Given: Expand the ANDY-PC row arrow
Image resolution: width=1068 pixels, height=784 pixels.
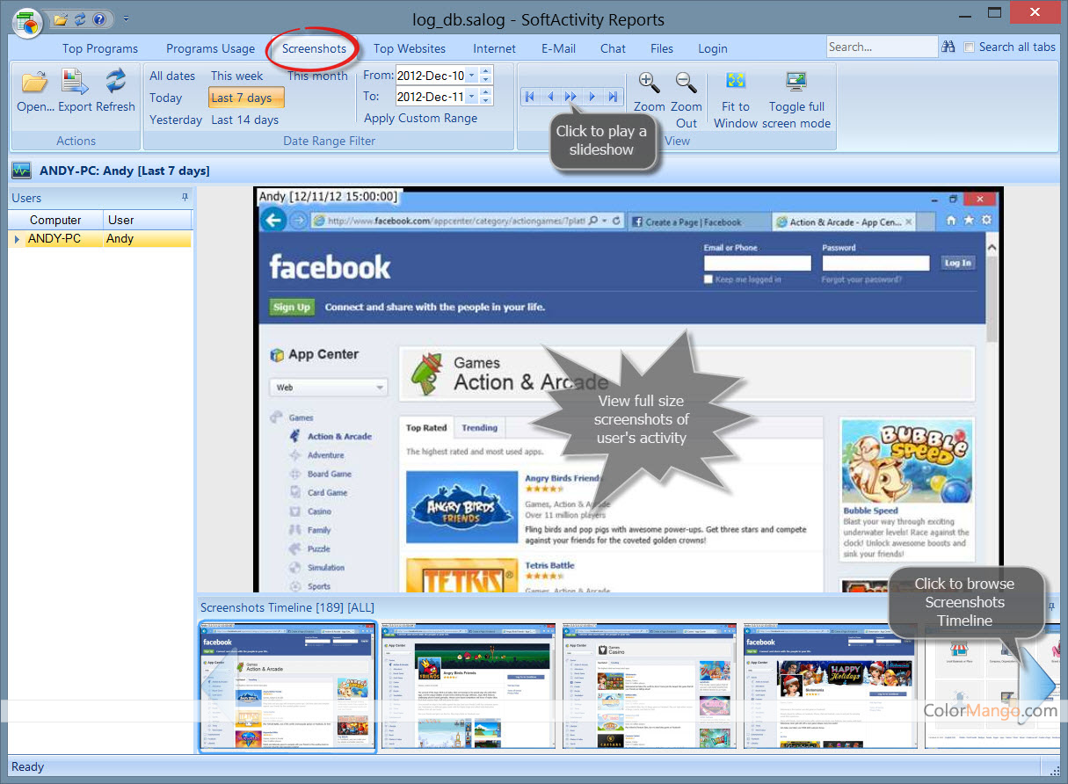Looking at the screenshot, I should (x=17, y=239).
